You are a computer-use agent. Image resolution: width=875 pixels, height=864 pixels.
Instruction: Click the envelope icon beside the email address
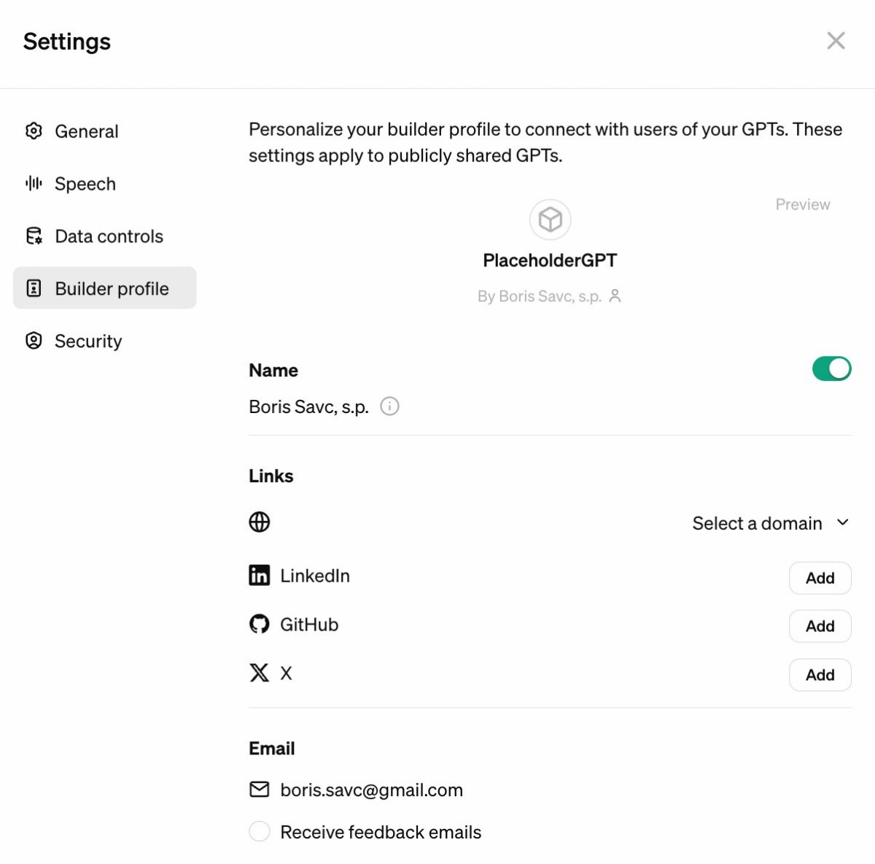pyautogui.click(x=260, y=790)
